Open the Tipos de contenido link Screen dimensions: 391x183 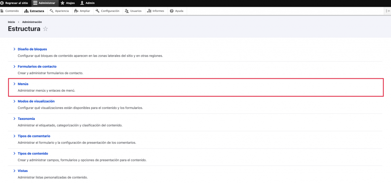pyautogui.click(x=33, y=153)
